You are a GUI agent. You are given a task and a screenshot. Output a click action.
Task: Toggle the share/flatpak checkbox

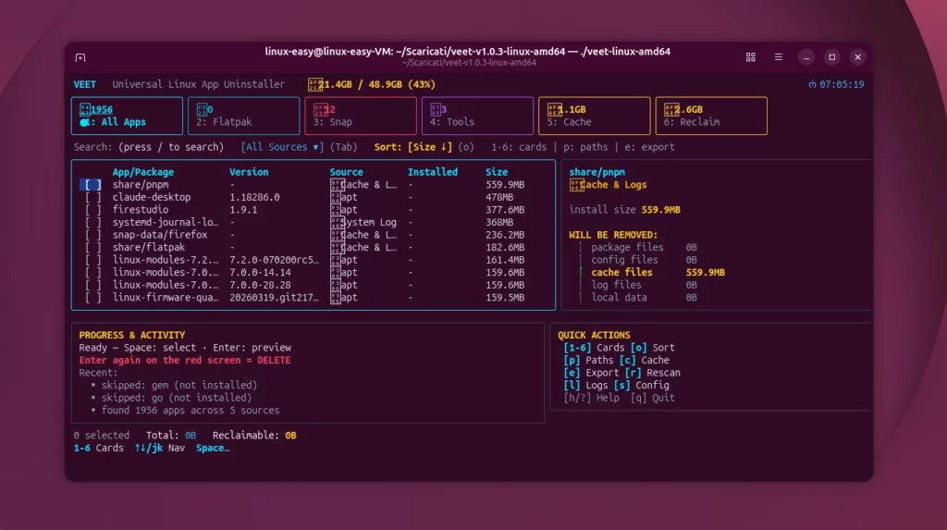92,247
